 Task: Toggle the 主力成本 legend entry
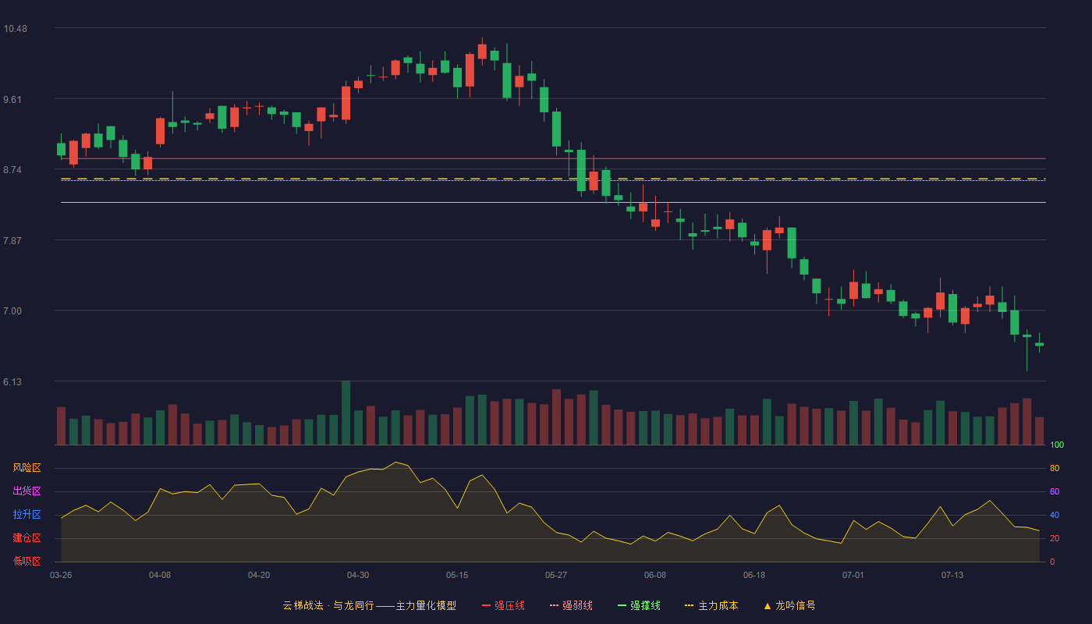pyautogui.click(x=711, y=605)
